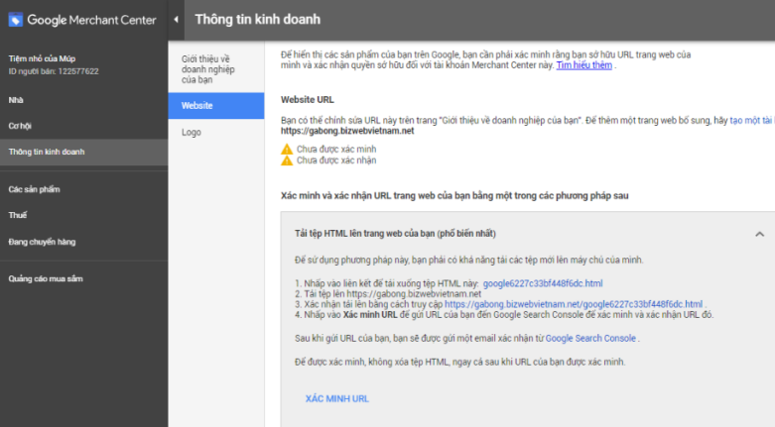775x427 pixels.
Task: Click the Chưa được xác nhận status text
Action: click(336, 160)
